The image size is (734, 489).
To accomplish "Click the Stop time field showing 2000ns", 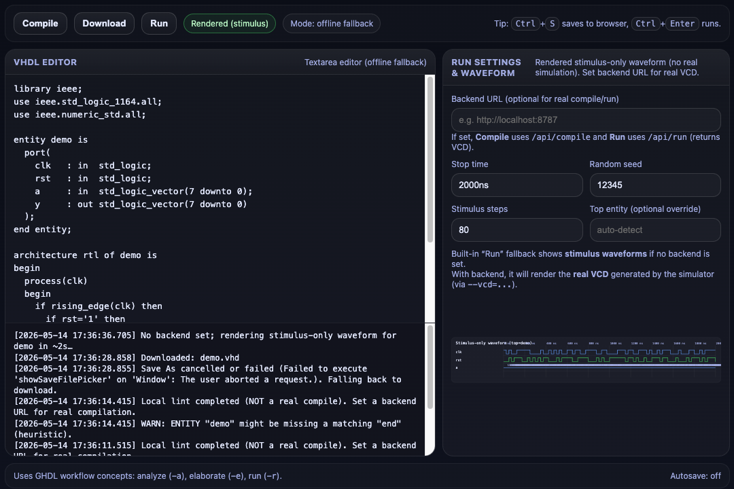I will point(517,185).
